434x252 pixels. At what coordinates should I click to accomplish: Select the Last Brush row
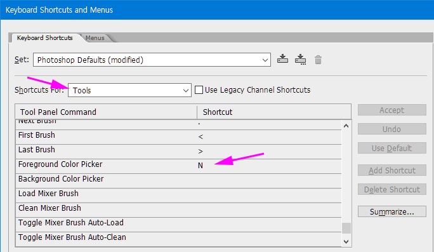[178, 152]
